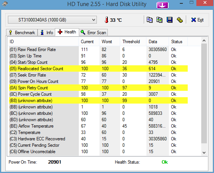Select the (C3) Hardware ECC Recovered row
The height and width of the screenshot is (173, 214).
pos(98,139)
